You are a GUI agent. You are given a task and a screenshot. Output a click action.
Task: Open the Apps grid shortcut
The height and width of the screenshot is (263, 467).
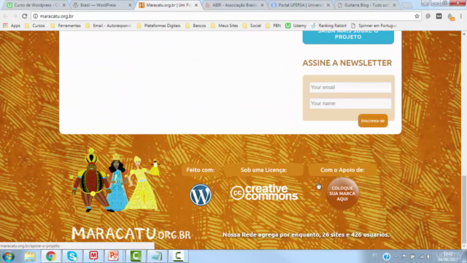12,26
